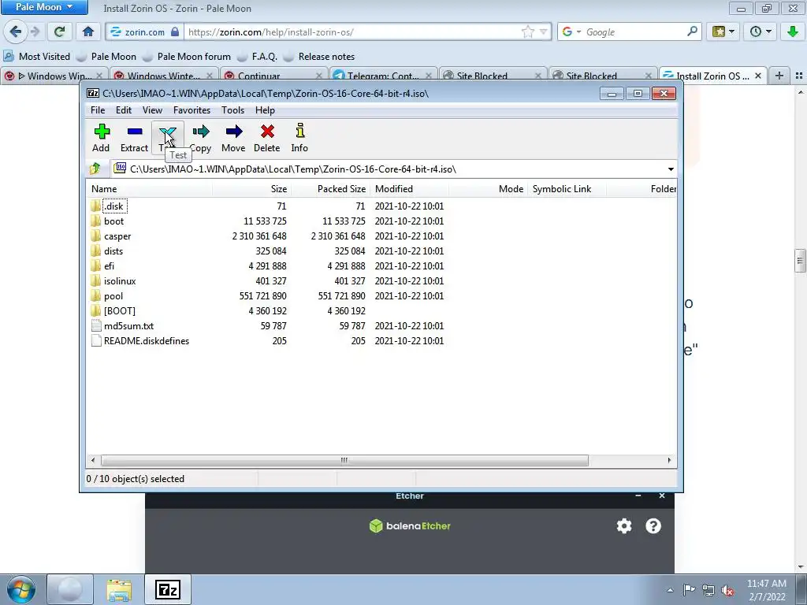Open the Windows Start button
This screenshot has height=605, width=807.
tap(20, 589)
